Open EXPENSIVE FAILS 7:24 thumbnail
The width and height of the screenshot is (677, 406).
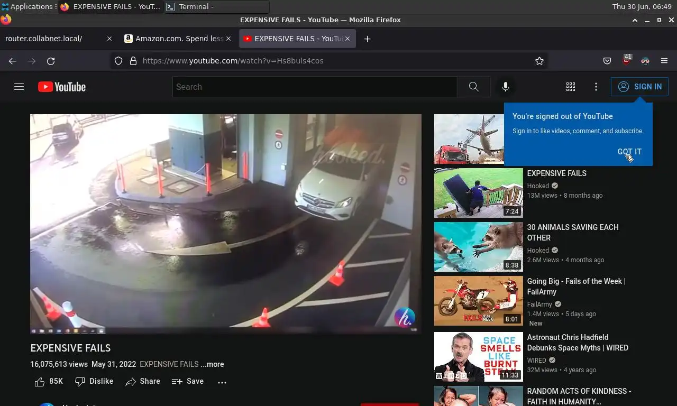click(x=479, y=193)
